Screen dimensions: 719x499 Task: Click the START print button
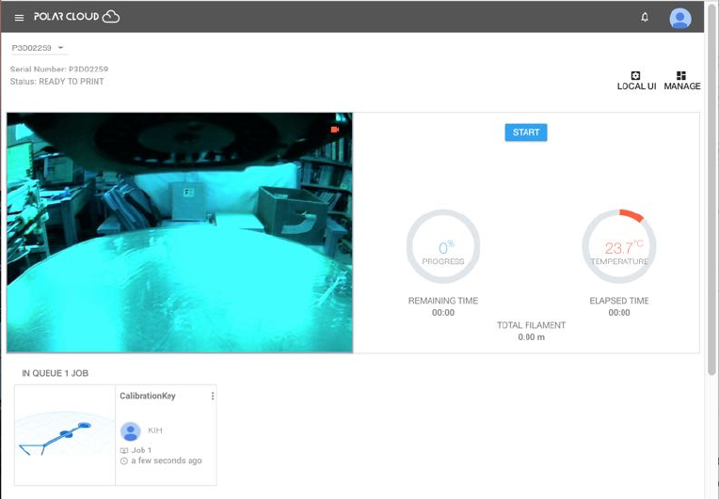click(525, 133)
